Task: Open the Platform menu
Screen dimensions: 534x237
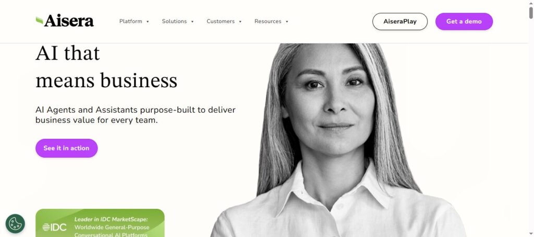Action: click(131, 21)
